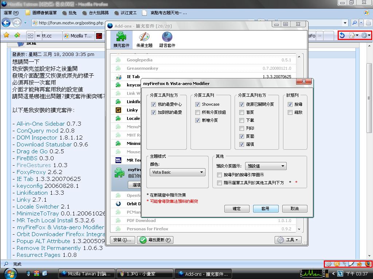
Task: Open the URL bar history dropdown arrow
Action: (345, 23)
